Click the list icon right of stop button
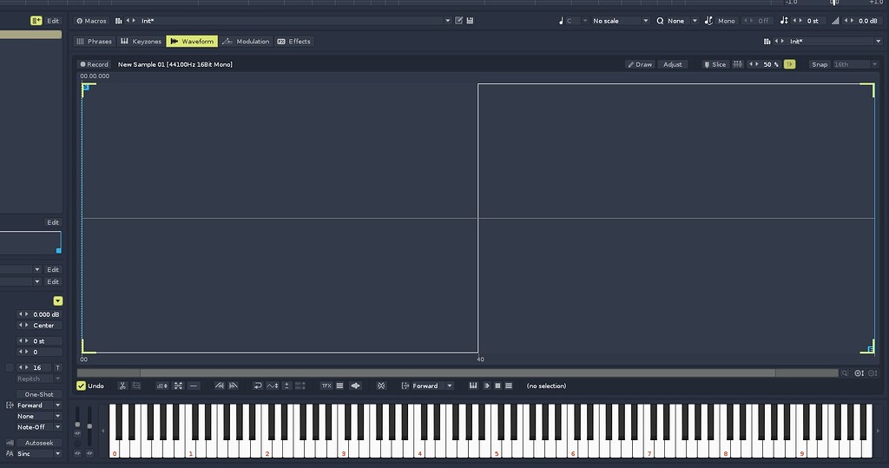Image resolution: width=889 pixels, height=468 pixels. coord(509,386)
